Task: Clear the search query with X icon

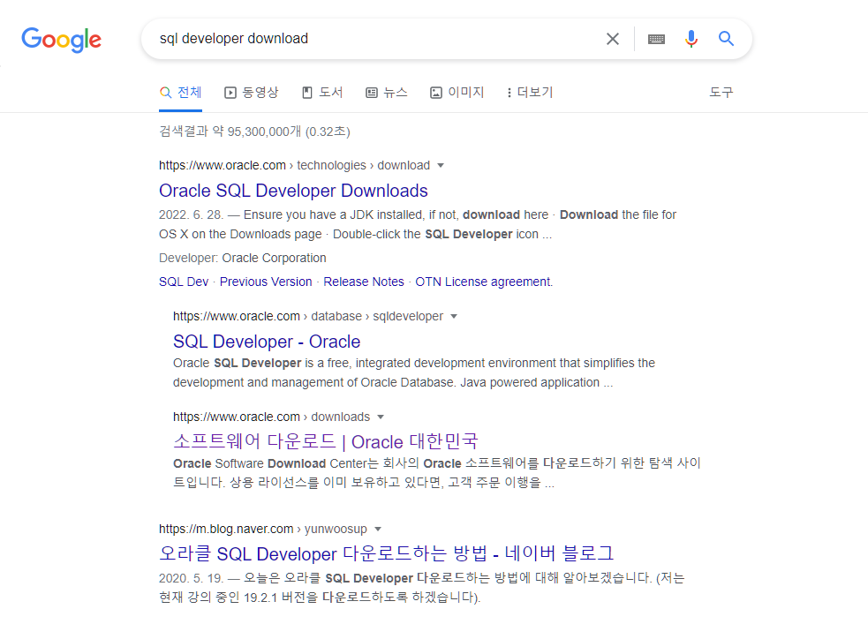Action: coord(612,39)
